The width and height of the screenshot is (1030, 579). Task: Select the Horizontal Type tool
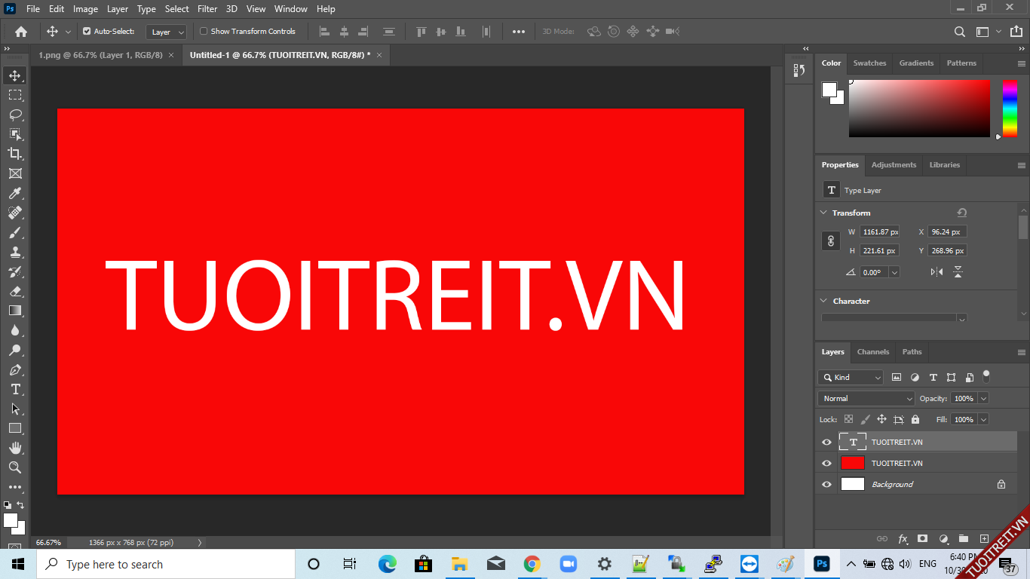click(x=15, y=389)
